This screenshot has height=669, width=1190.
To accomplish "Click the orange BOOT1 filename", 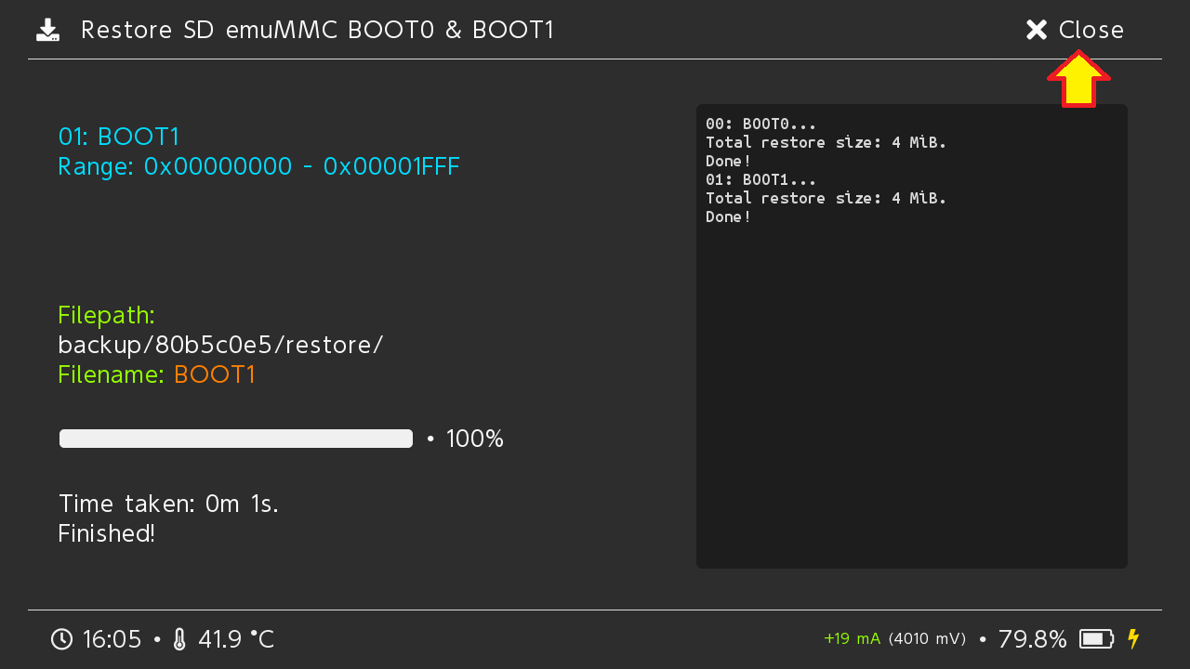I will (214, 374).
